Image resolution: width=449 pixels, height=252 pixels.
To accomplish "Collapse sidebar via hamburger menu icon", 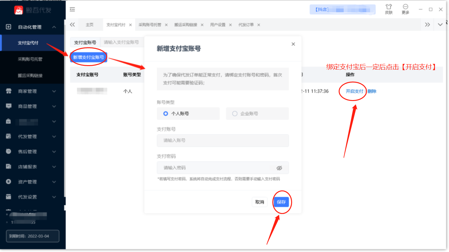I will (x=72, y=9).
